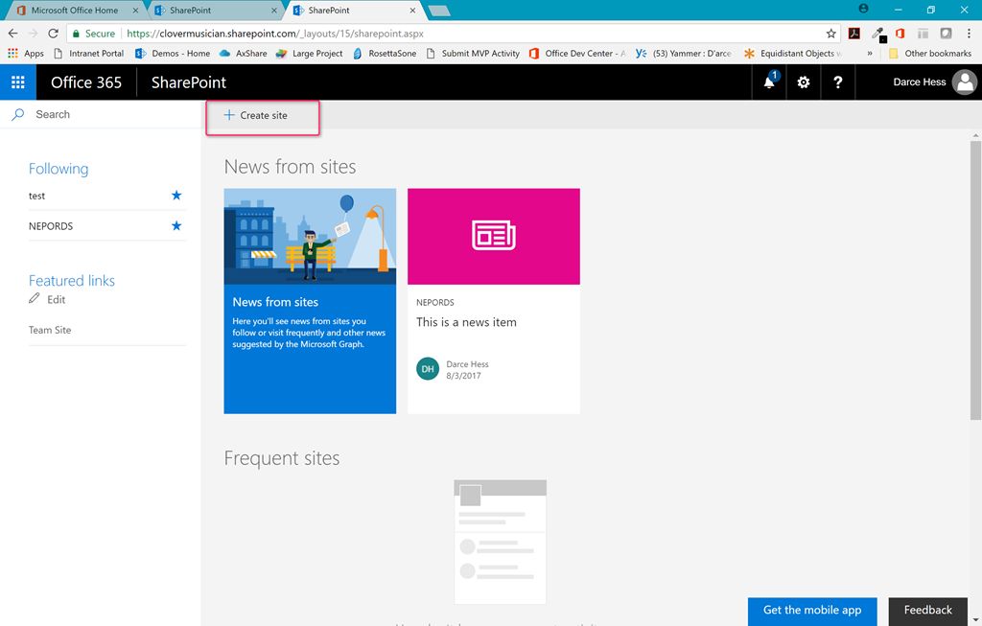Click the Adobe Acrobat extension icon
Viewport: 982px width, 626px height.
[x=854, y=34]
